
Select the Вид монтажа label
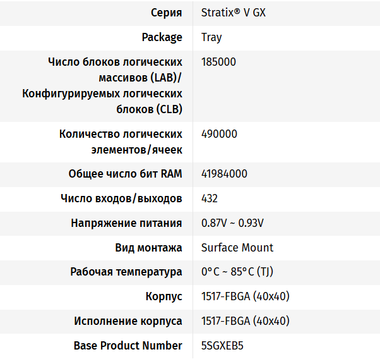pos(149,248)
